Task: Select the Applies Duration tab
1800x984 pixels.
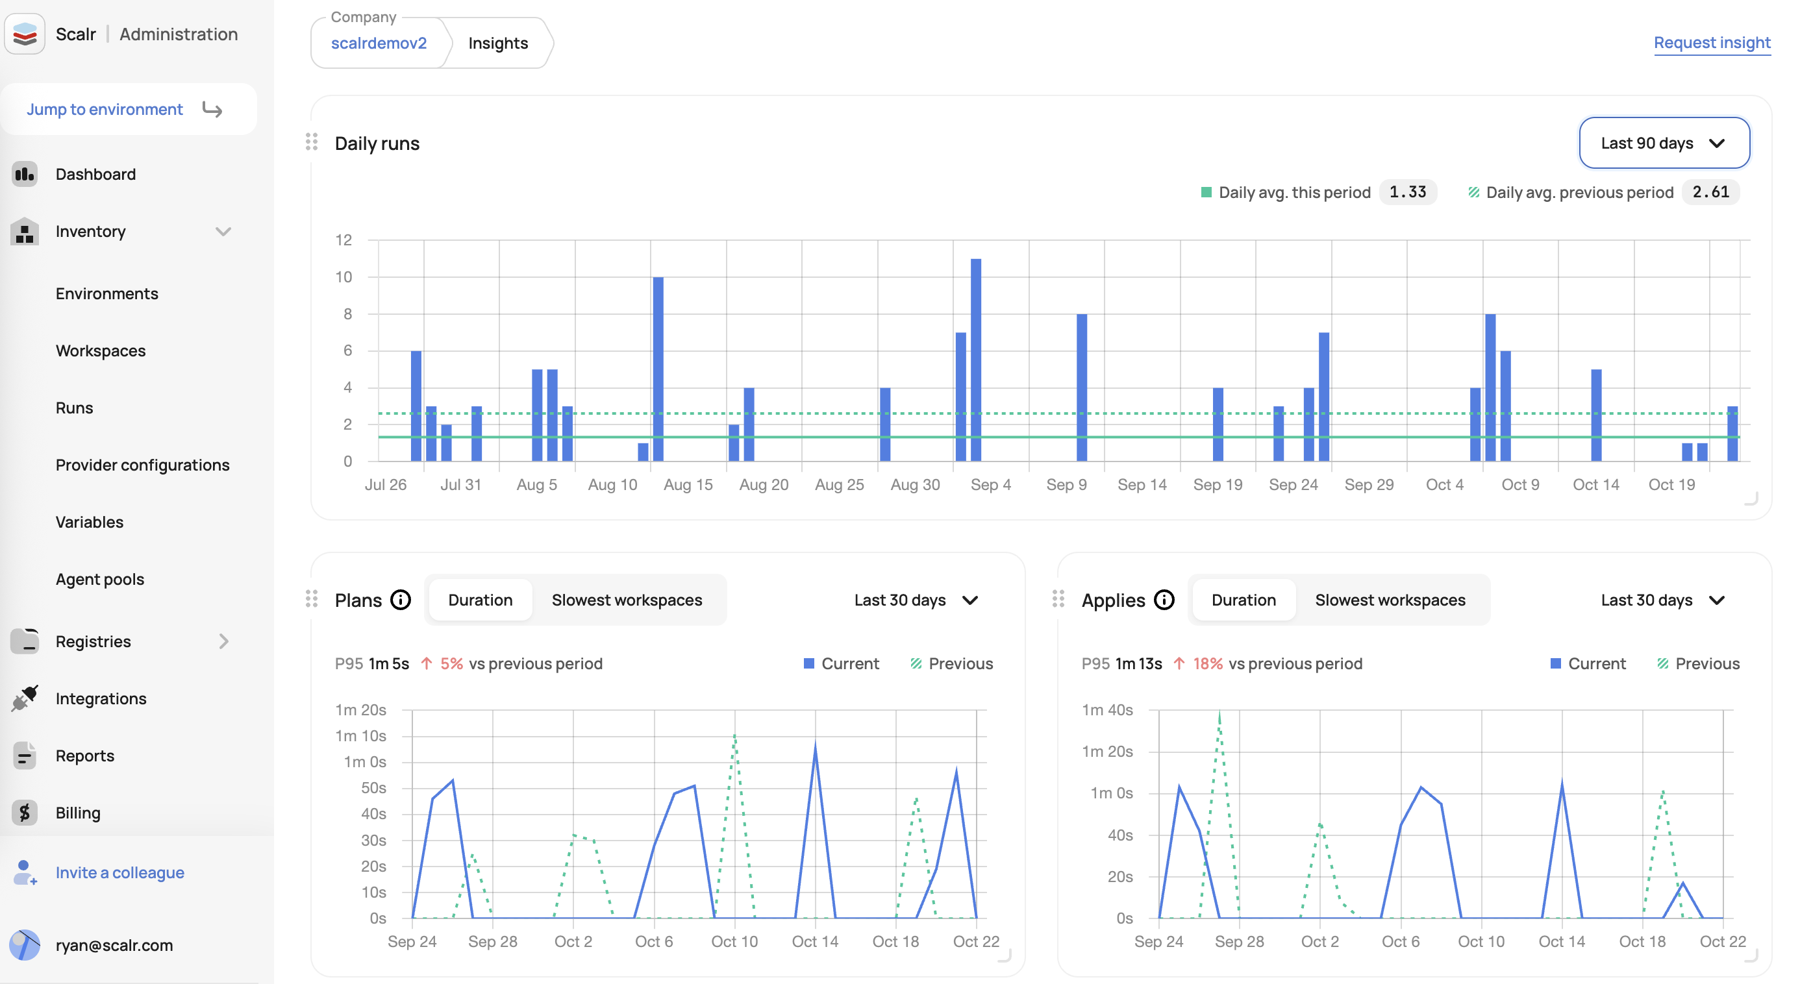Action: [1243, 600]
